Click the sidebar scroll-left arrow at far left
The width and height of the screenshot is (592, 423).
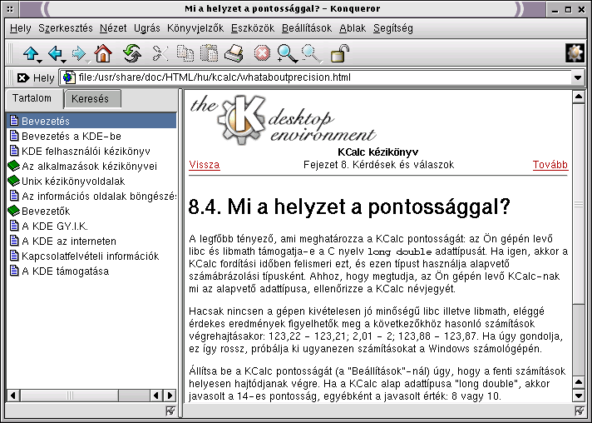pyautogui.click(x=12, y=396)
